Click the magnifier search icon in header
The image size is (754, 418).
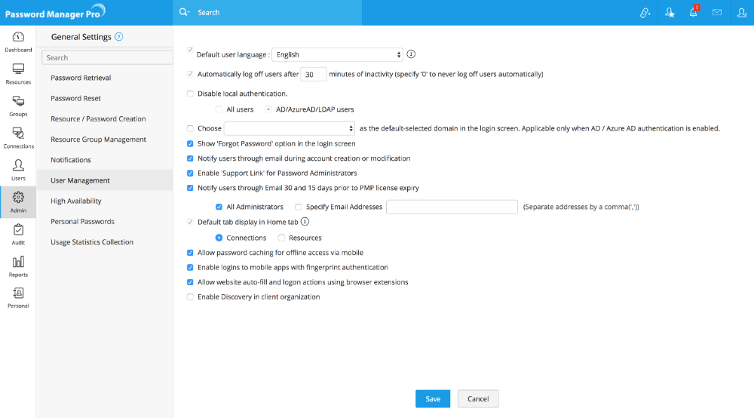[184, 12]
